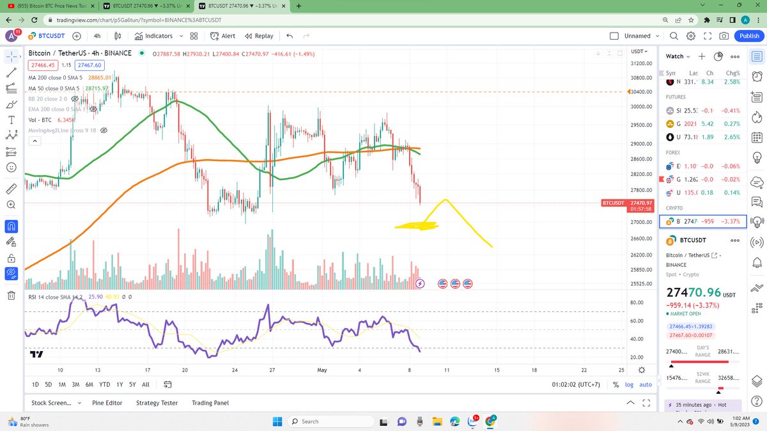Open the go to date calendar icon
The image size is (767, 431).
point(168,385)
